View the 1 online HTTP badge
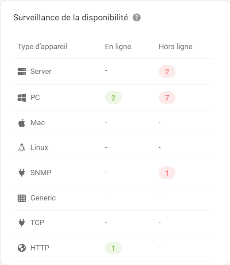This screenshot has height=265, width=230. (x=113, y=248)
